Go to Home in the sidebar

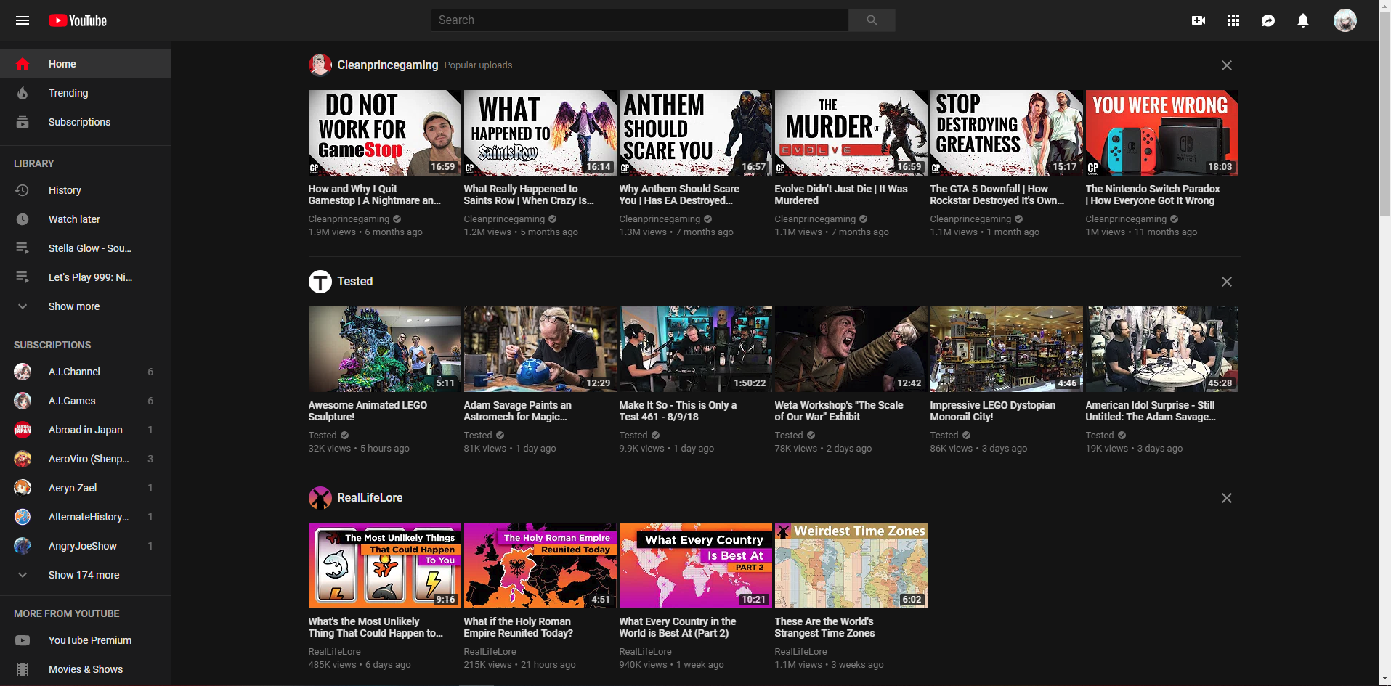click(85, 64)
